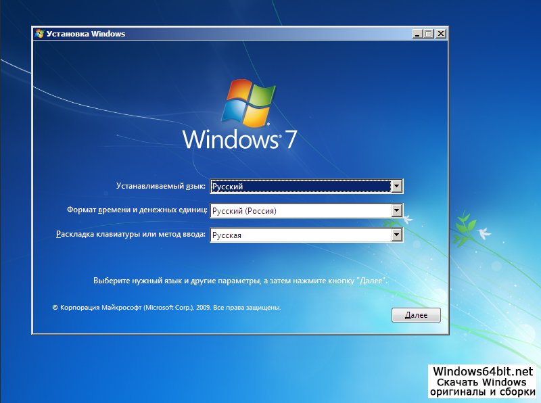Maximize the Установка Windows window
The height and width of the screenshot is (403, 541).
pos(429,33)
